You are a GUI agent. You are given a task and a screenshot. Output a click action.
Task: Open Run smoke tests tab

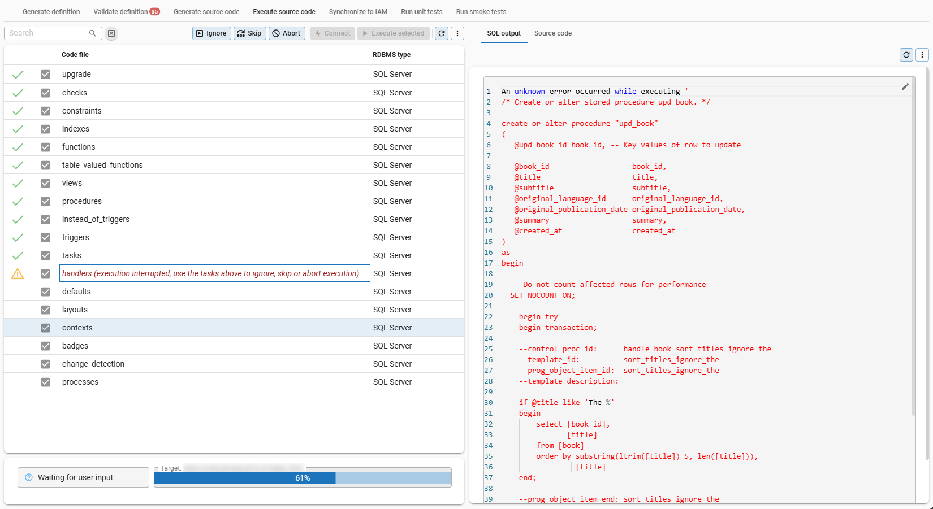[481, 12]
